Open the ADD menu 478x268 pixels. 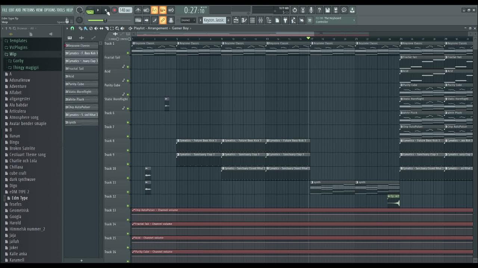(x=18, y=10)
